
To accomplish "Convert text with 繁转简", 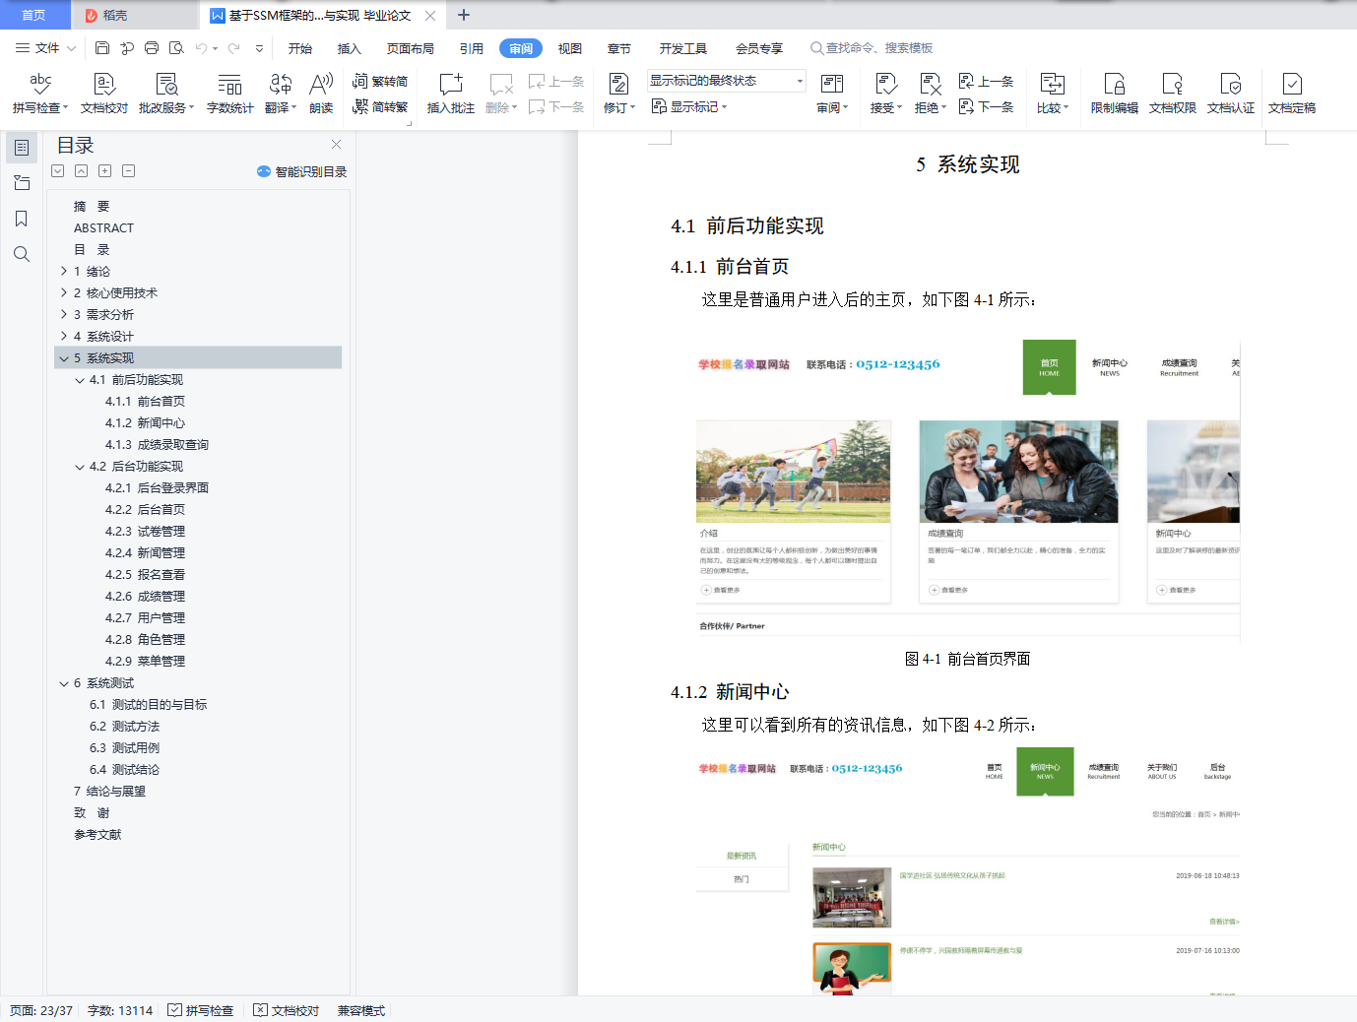I will pos(380,82).
